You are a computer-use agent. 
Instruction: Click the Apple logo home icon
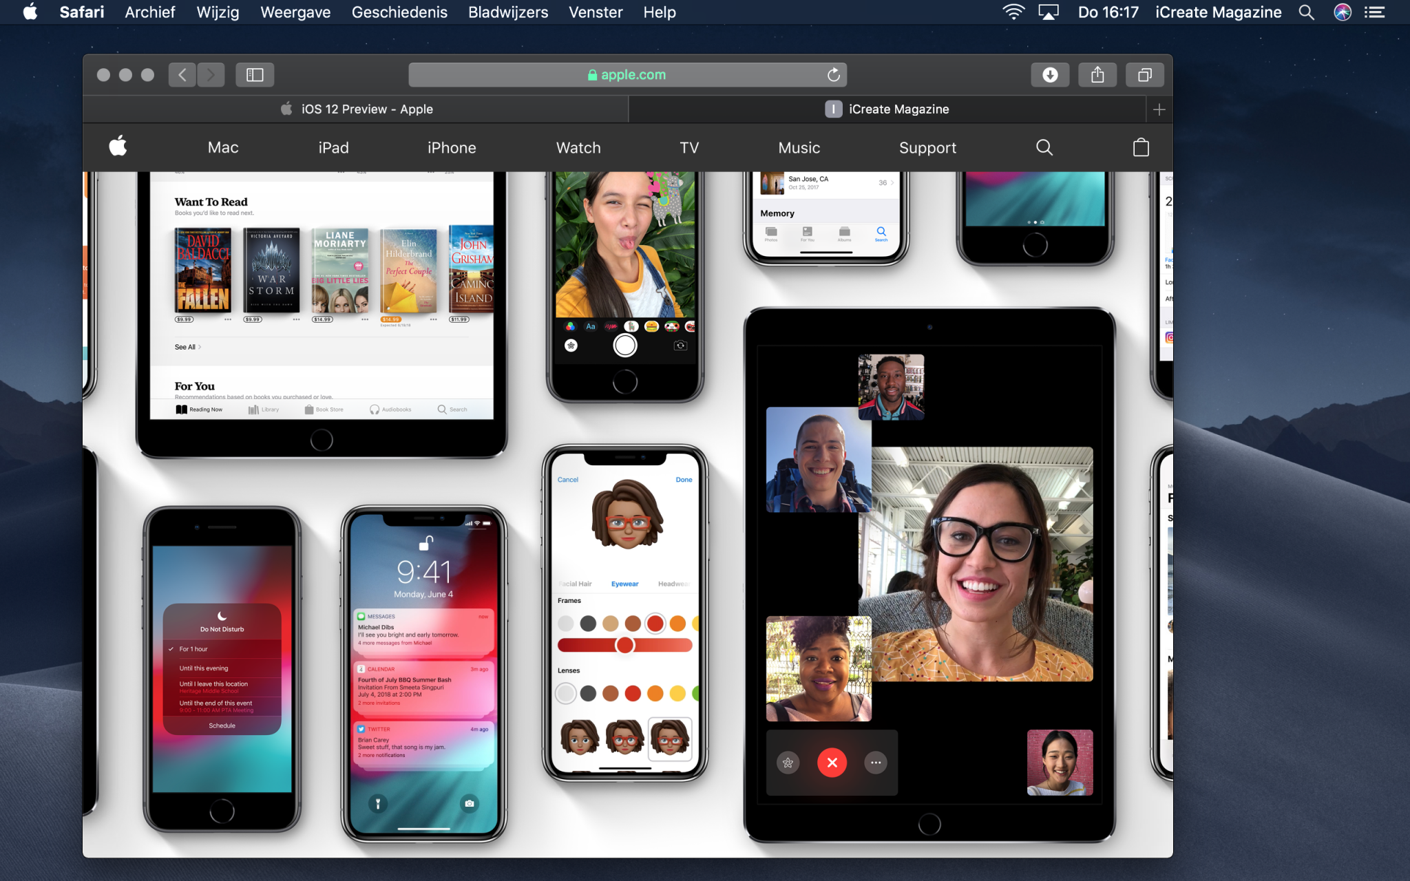click(118, 147)
